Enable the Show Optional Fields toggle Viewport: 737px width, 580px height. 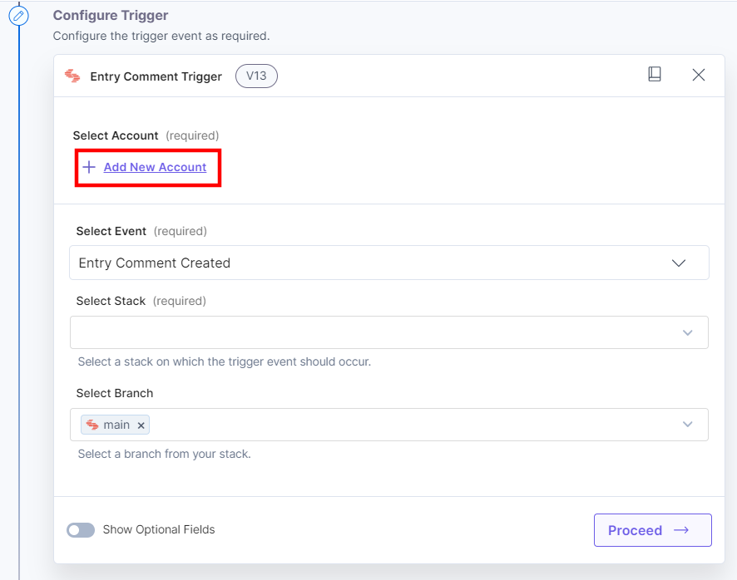pyautogui.click(x=81, y=529)
